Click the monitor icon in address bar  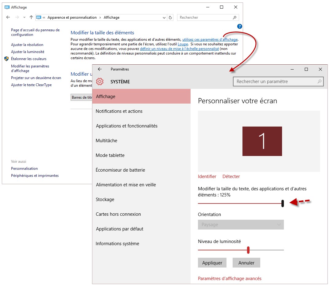[x=39, y=17]
